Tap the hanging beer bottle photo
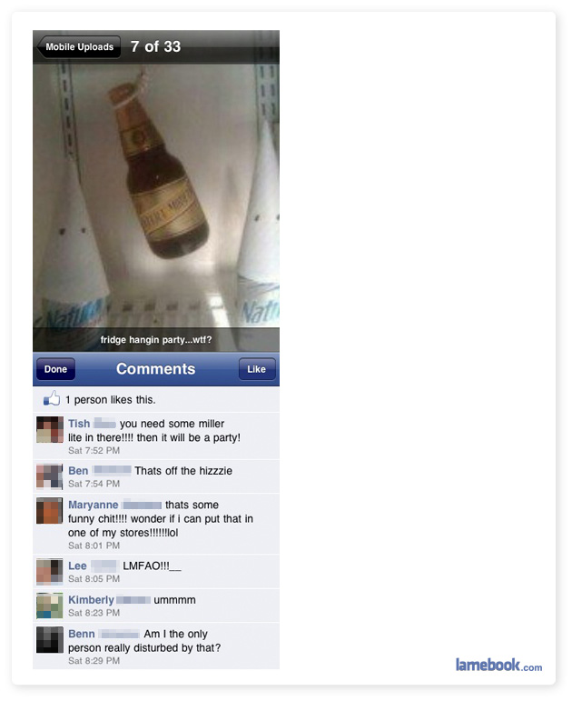 [x=156, y=196]
